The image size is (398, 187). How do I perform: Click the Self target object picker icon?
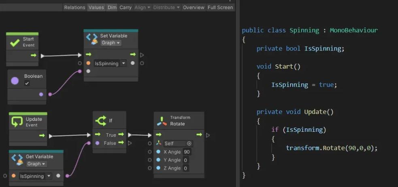pyautogui.click(x=189, y=143)
